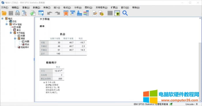Click the go to case icon
The image size is (202, 106).
pos(72,13)
